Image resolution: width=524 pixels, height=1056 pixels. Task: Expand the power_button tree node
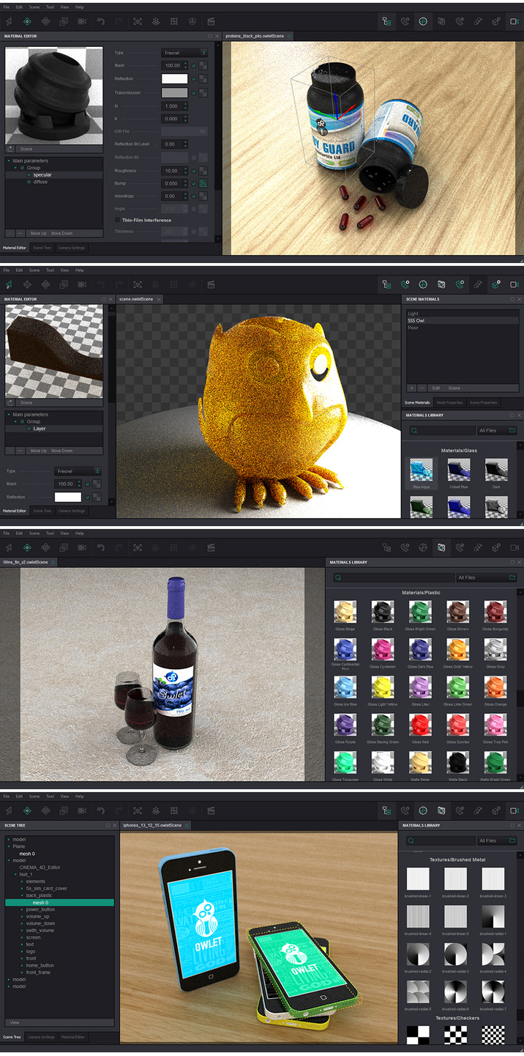[22, 909]
